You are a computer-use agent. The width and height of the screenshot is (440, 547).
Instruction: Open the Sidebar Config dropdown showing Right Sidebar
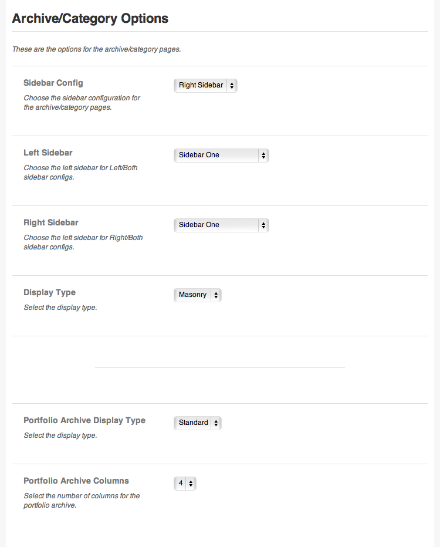(205, 86)
